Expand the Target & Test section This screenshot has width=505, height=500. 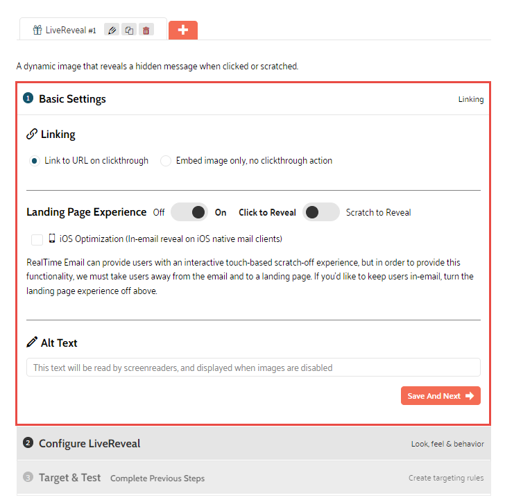tap(69, 478)
